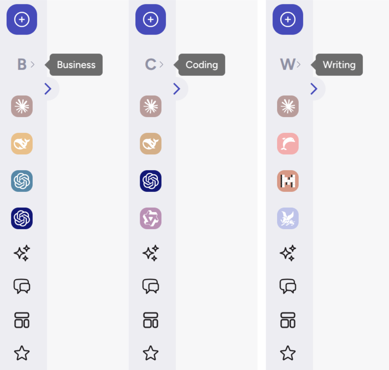Open the chat bubbles icon in Coding sidebar
This screenshot has height=370, width=389.
(151, 286)
